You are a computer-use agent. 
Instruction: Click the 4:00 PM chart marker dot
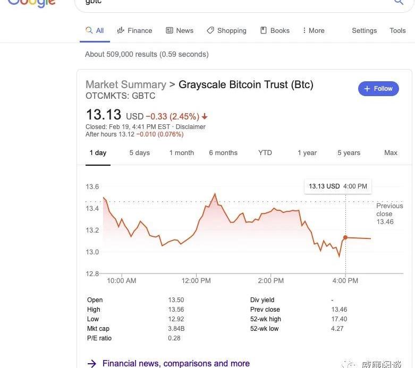point(346,237)
